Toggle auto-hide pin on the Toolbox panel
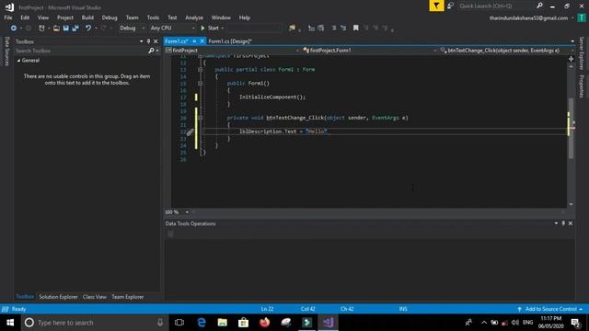 point(148,41)
